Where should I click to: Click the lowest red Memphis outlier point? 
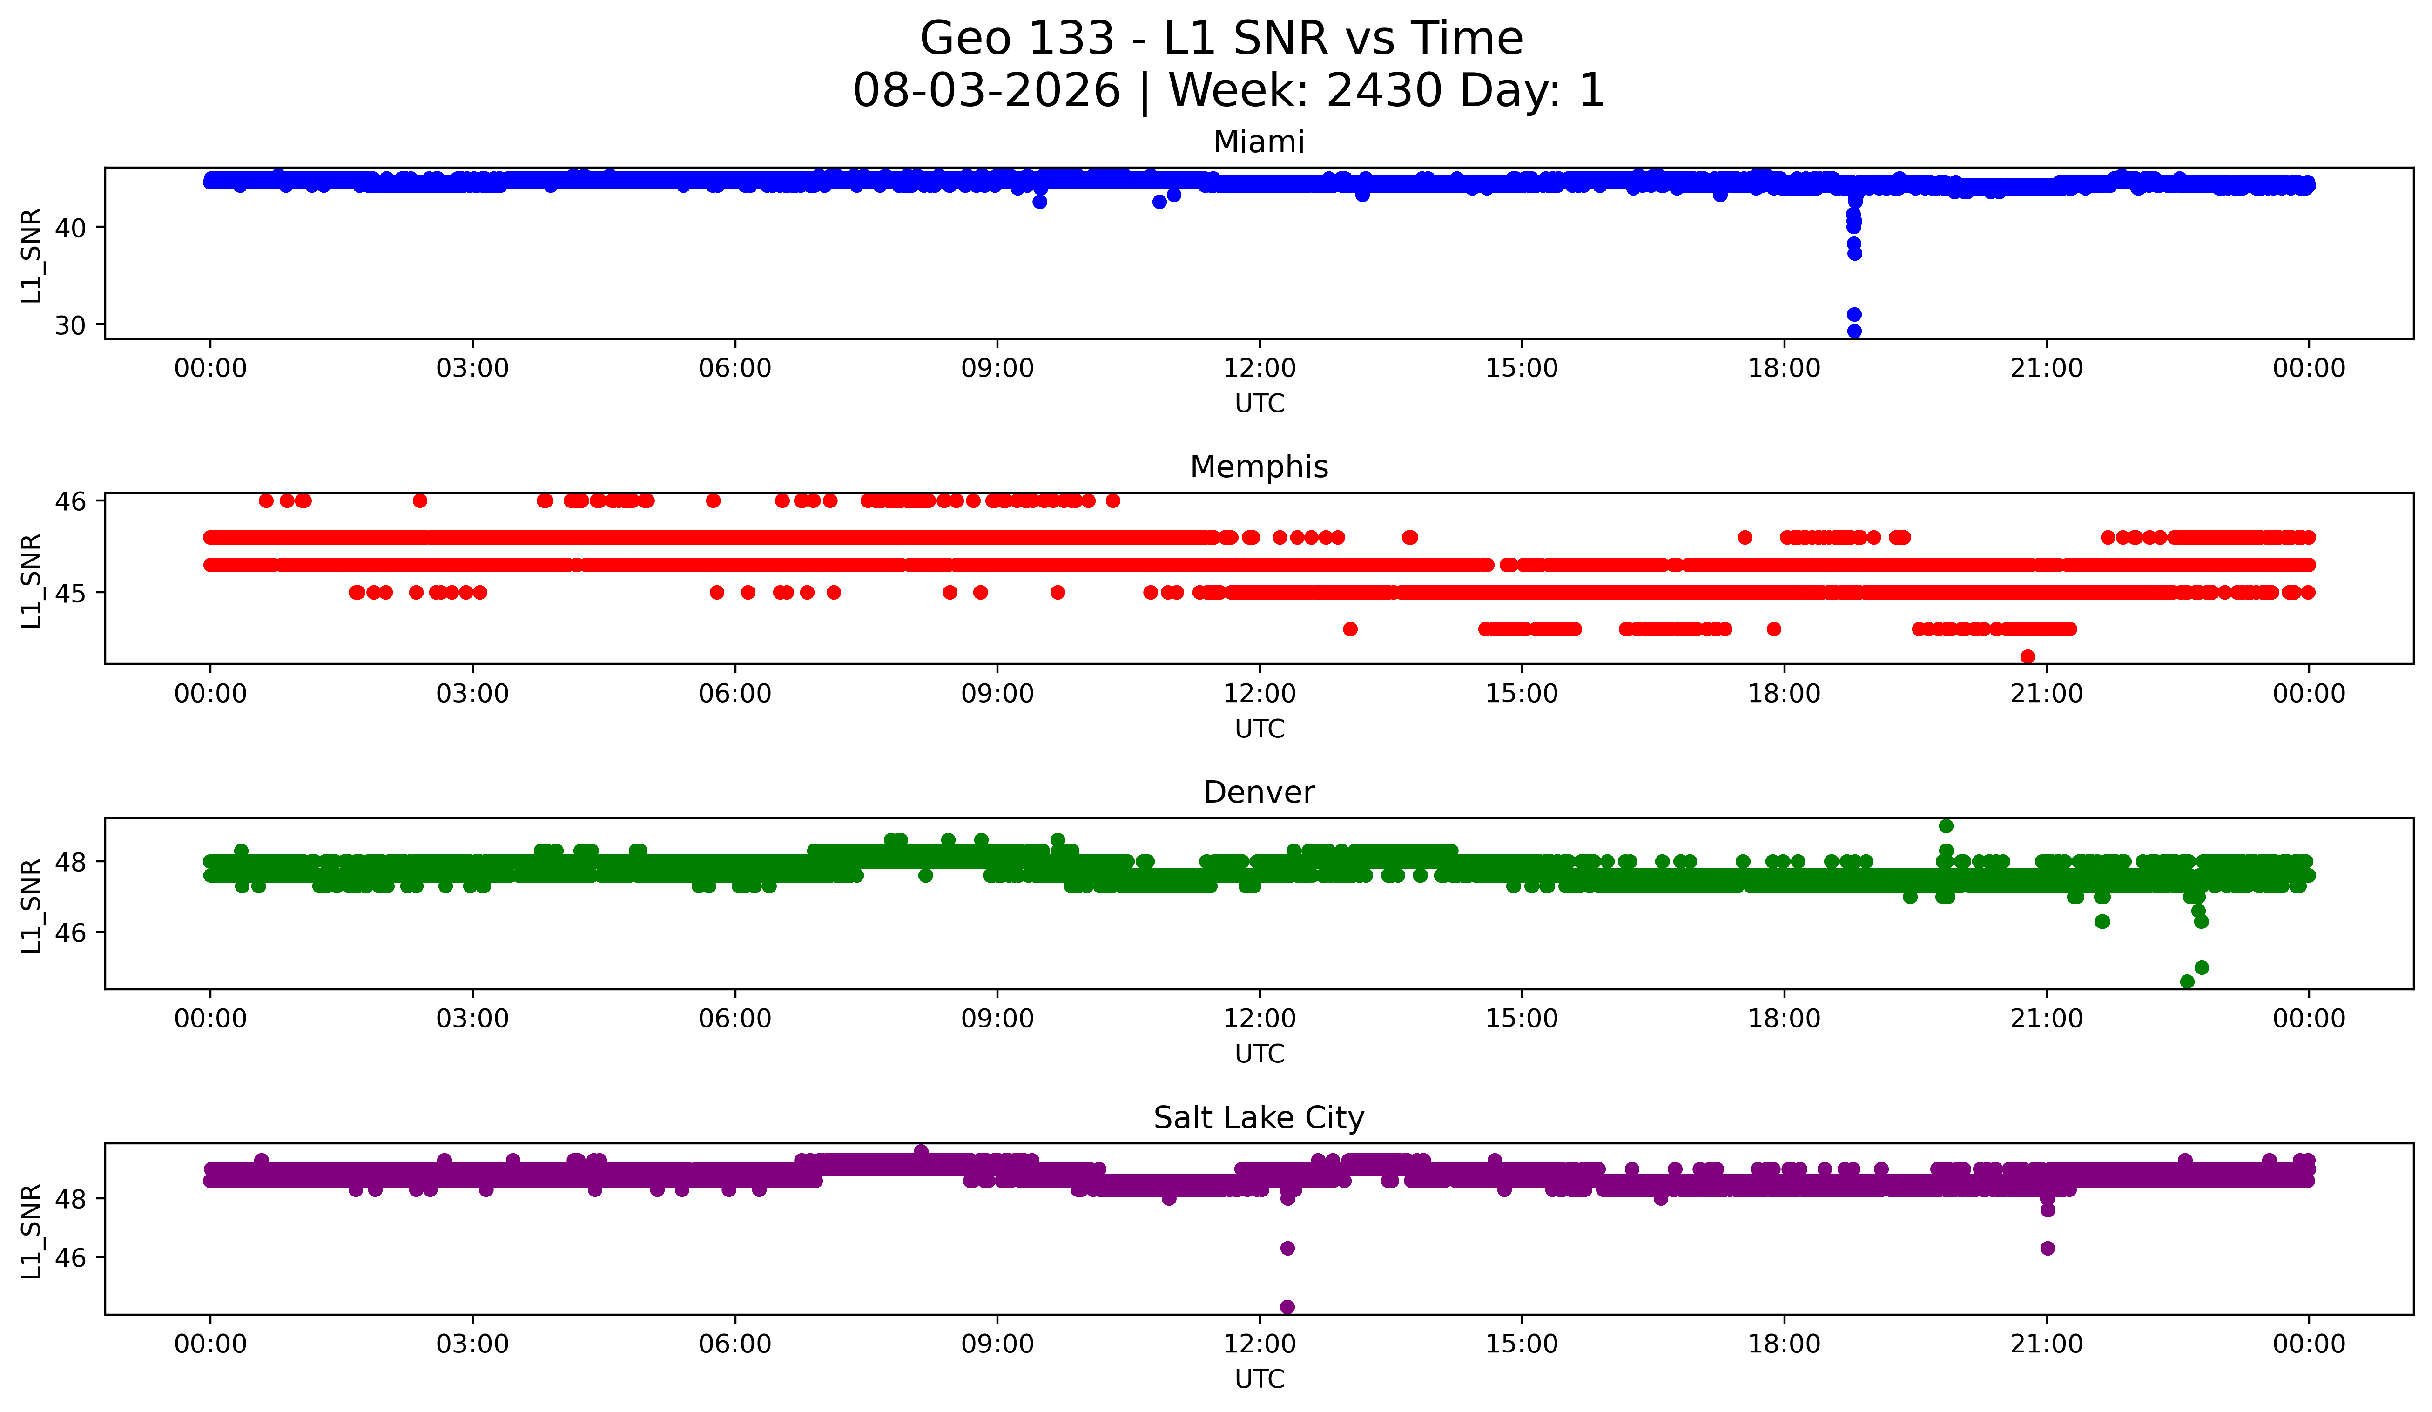(x=2028, y=656)
